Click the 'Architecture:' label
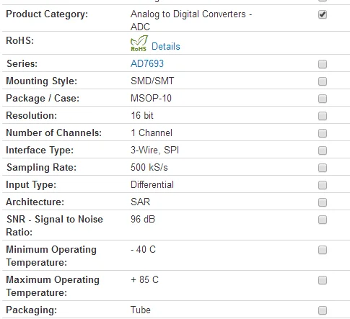Viewport: 350px width, 319px height. [35, 202]
